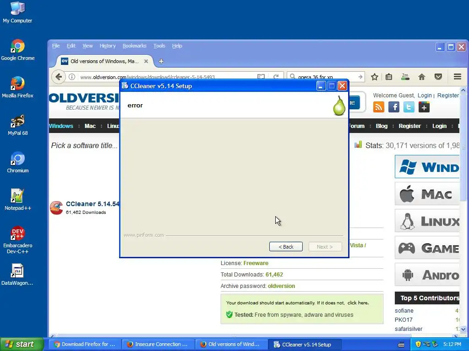Open History menu in Firefox
469x351 pixels.
[x=108, y=46]
